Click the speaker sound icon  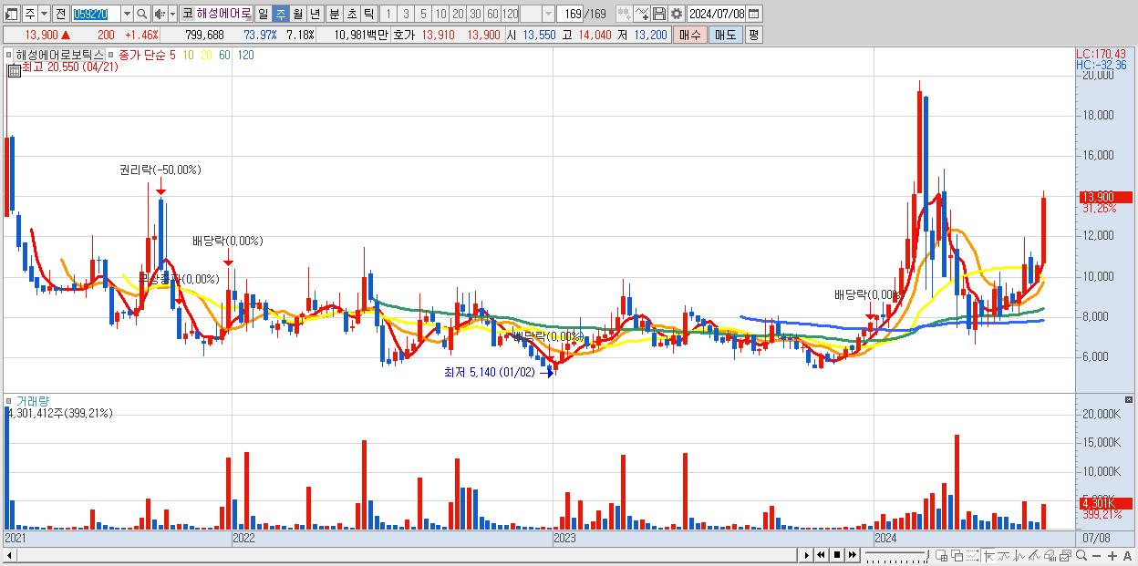click(x=160, y=14)
